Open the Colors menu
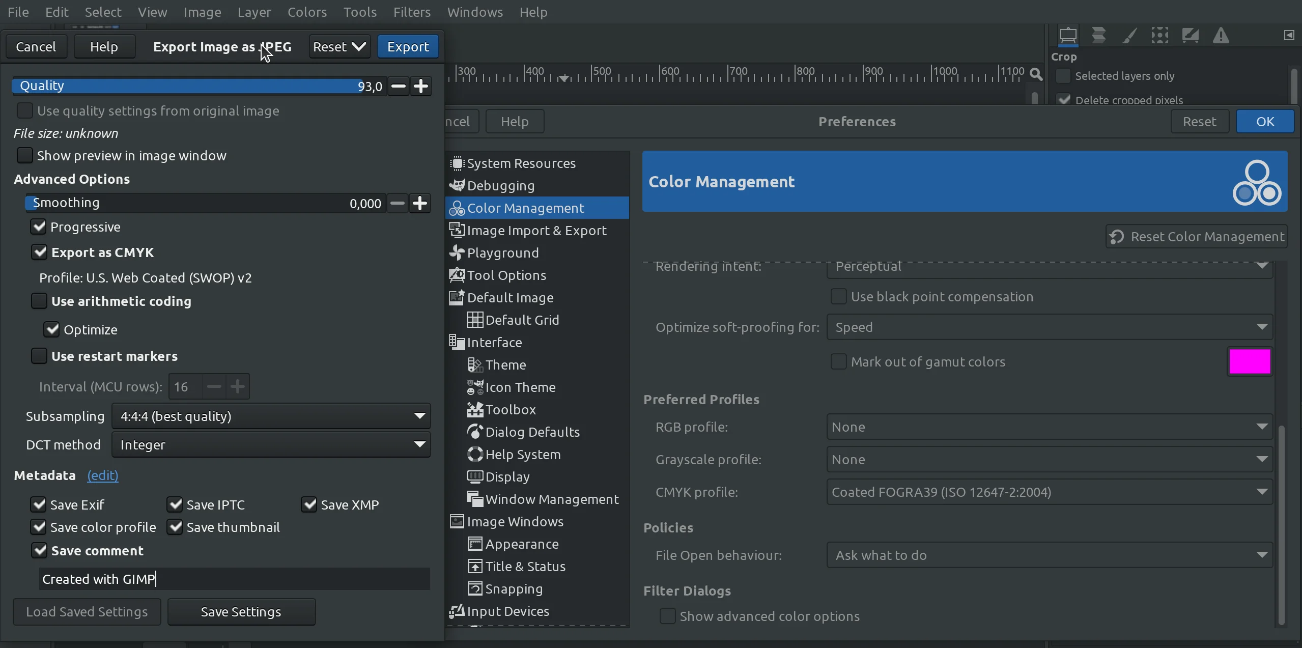The height and width of the screenshot is (648, 1302). click(x=307, y=12)
